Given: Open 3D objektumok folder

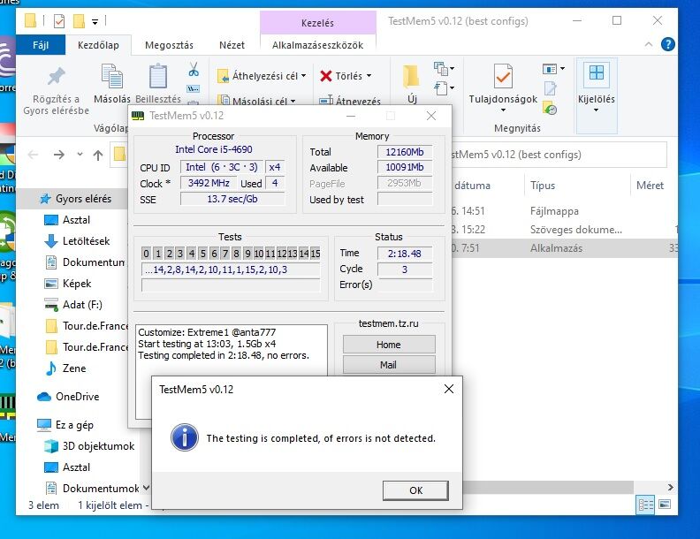Looking at the screenshot, I should [x=98, y=445].
